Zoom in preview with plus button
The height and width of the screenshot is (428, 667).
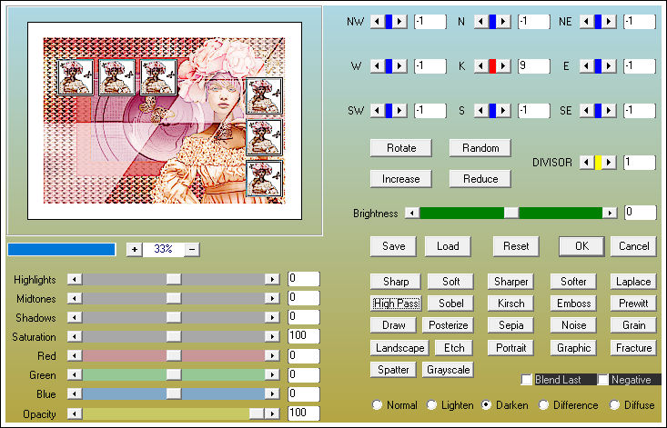pyautogui.click(x=135, y=249)
